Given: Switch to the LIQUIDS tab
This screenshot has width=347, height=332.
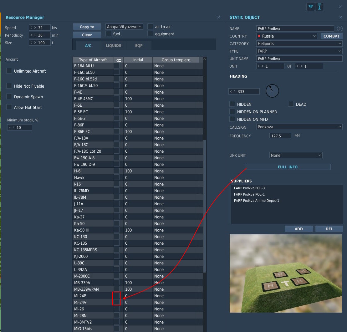Looking at the screenshot, I should click(114, 45).
